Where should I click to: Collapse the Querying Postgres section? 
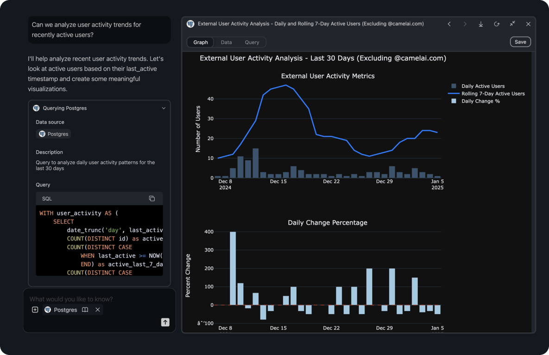coord(164,108)
